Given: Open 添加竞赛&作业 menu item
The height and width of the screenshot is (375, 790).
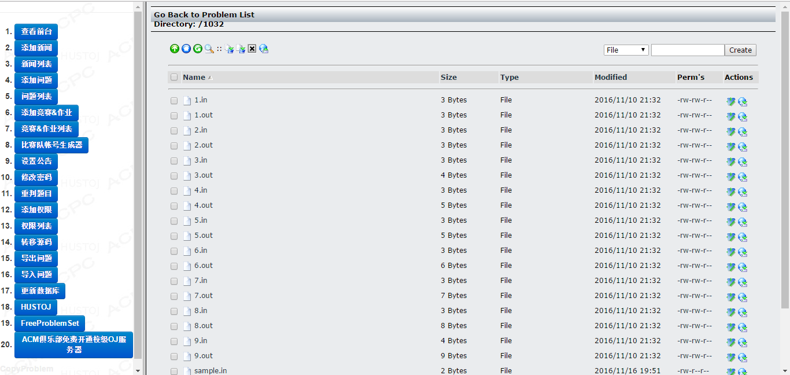Looking at the screenshot, I should (x=47, y=113).
